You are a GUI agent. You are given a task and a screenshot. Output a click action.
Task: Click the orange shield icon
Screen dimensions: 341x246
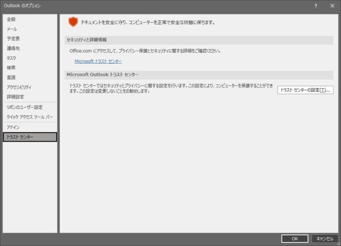pos(73,22)
